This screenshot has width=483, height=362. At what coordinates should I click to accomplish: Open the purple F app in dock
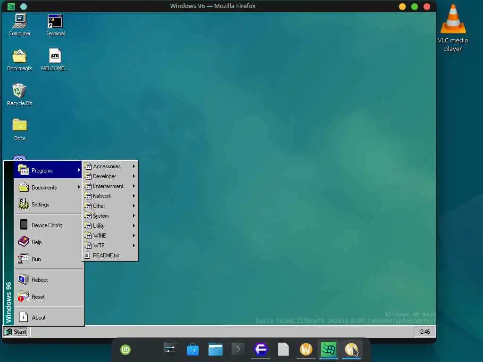(x=260, y=349)
